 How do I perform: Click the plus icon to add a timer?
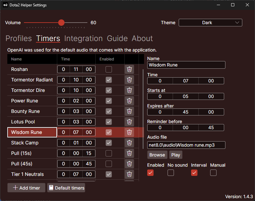tap(15, 188)
